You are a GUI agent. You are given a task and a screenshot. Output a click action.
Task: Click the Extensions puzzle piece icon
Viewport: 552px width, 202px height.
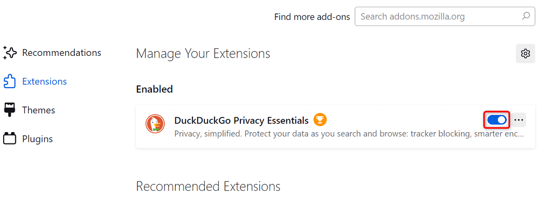pyautogui.click(x=10, y=81)
